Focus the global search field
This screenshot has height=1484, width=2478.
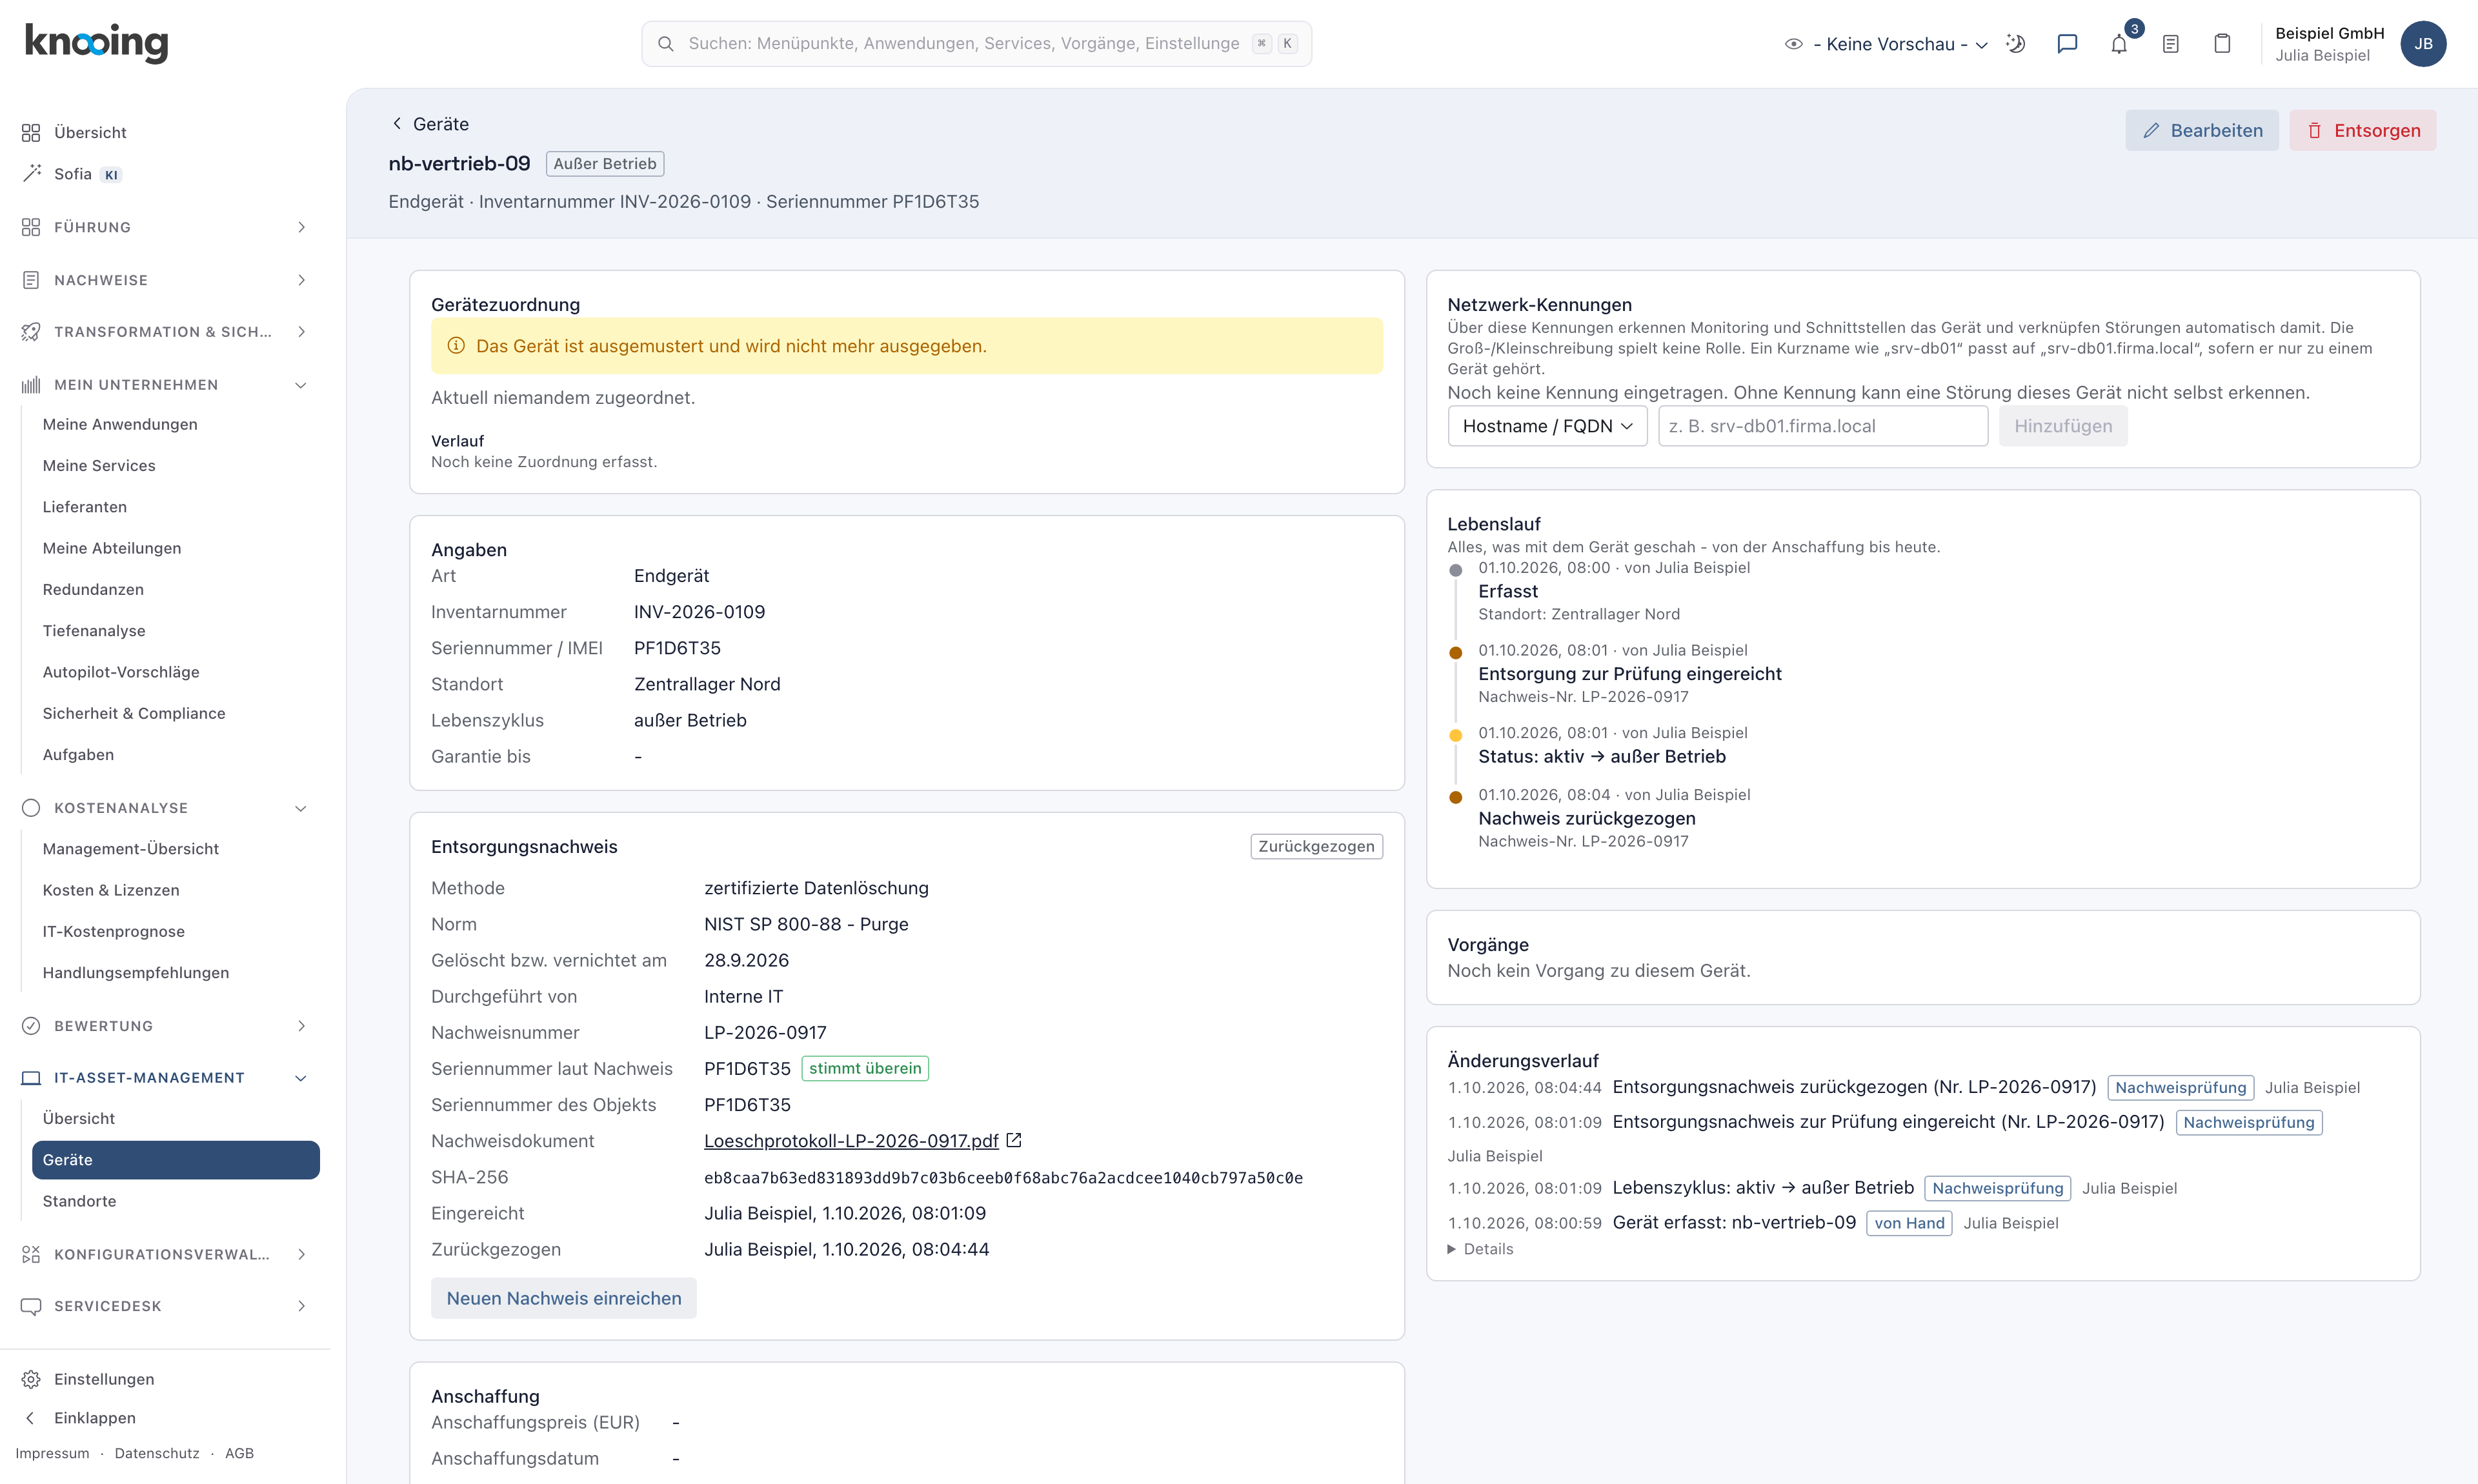[x=976, y=44]
